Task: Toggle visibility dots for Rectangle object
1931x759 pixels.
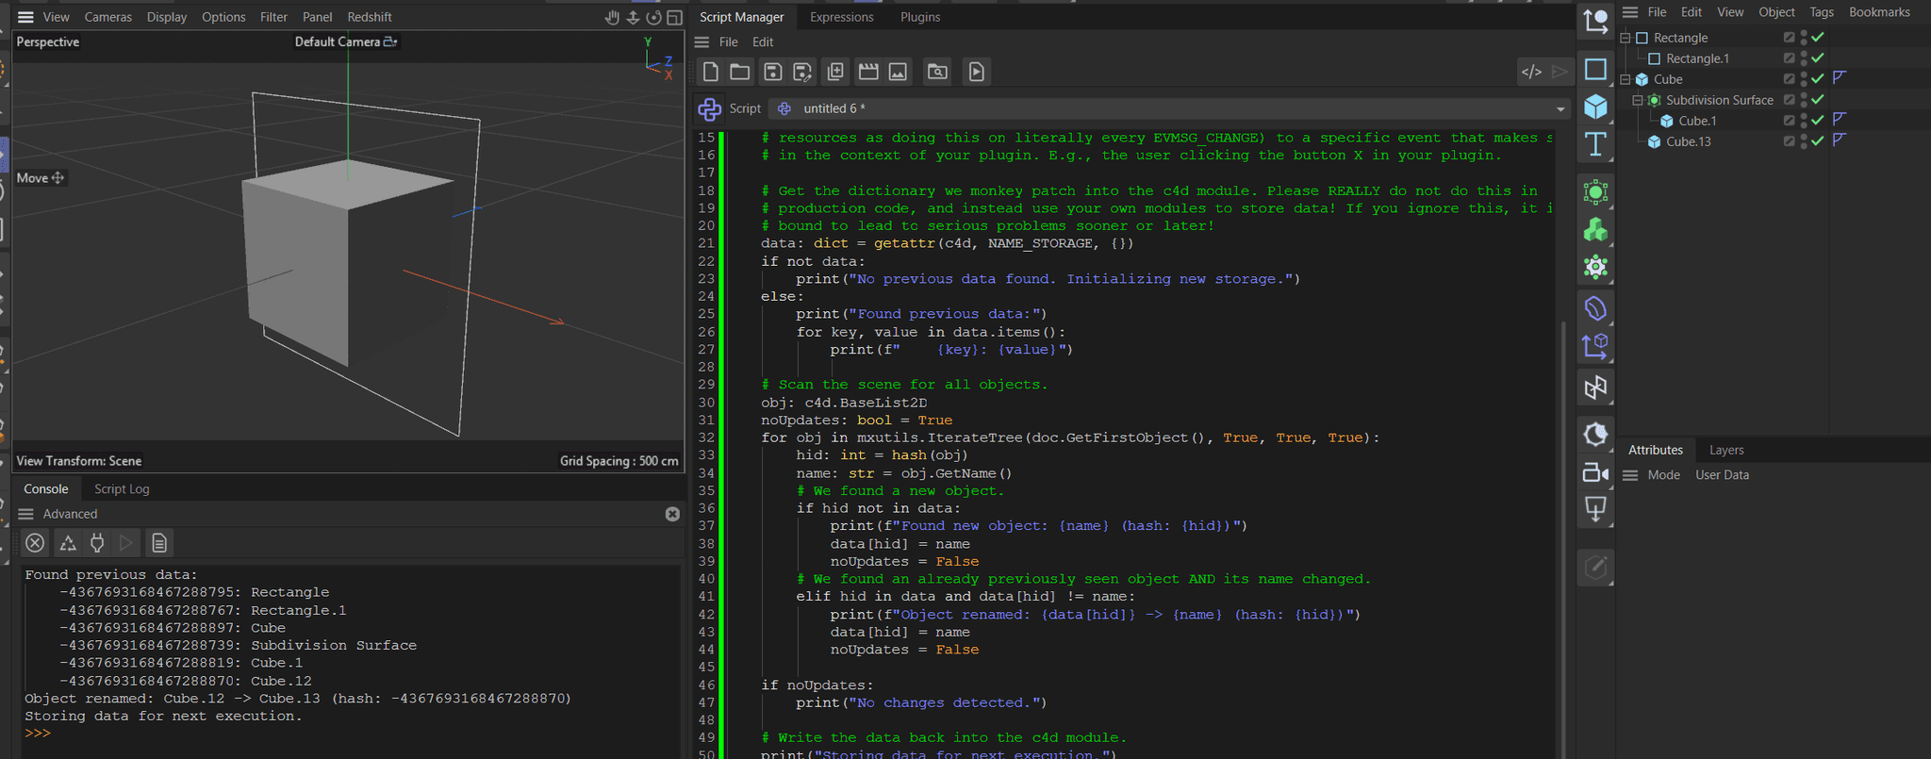Action: [1804, 38]
